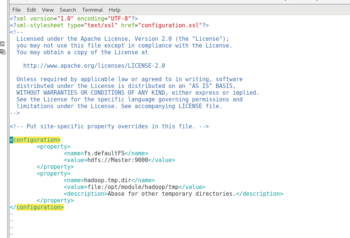Open the Help menu
The image size is (350, 238).
point(114,10)
